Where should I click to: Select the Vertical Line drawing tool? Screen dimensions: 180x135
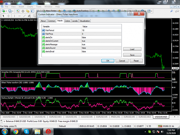tap(14, 16)
